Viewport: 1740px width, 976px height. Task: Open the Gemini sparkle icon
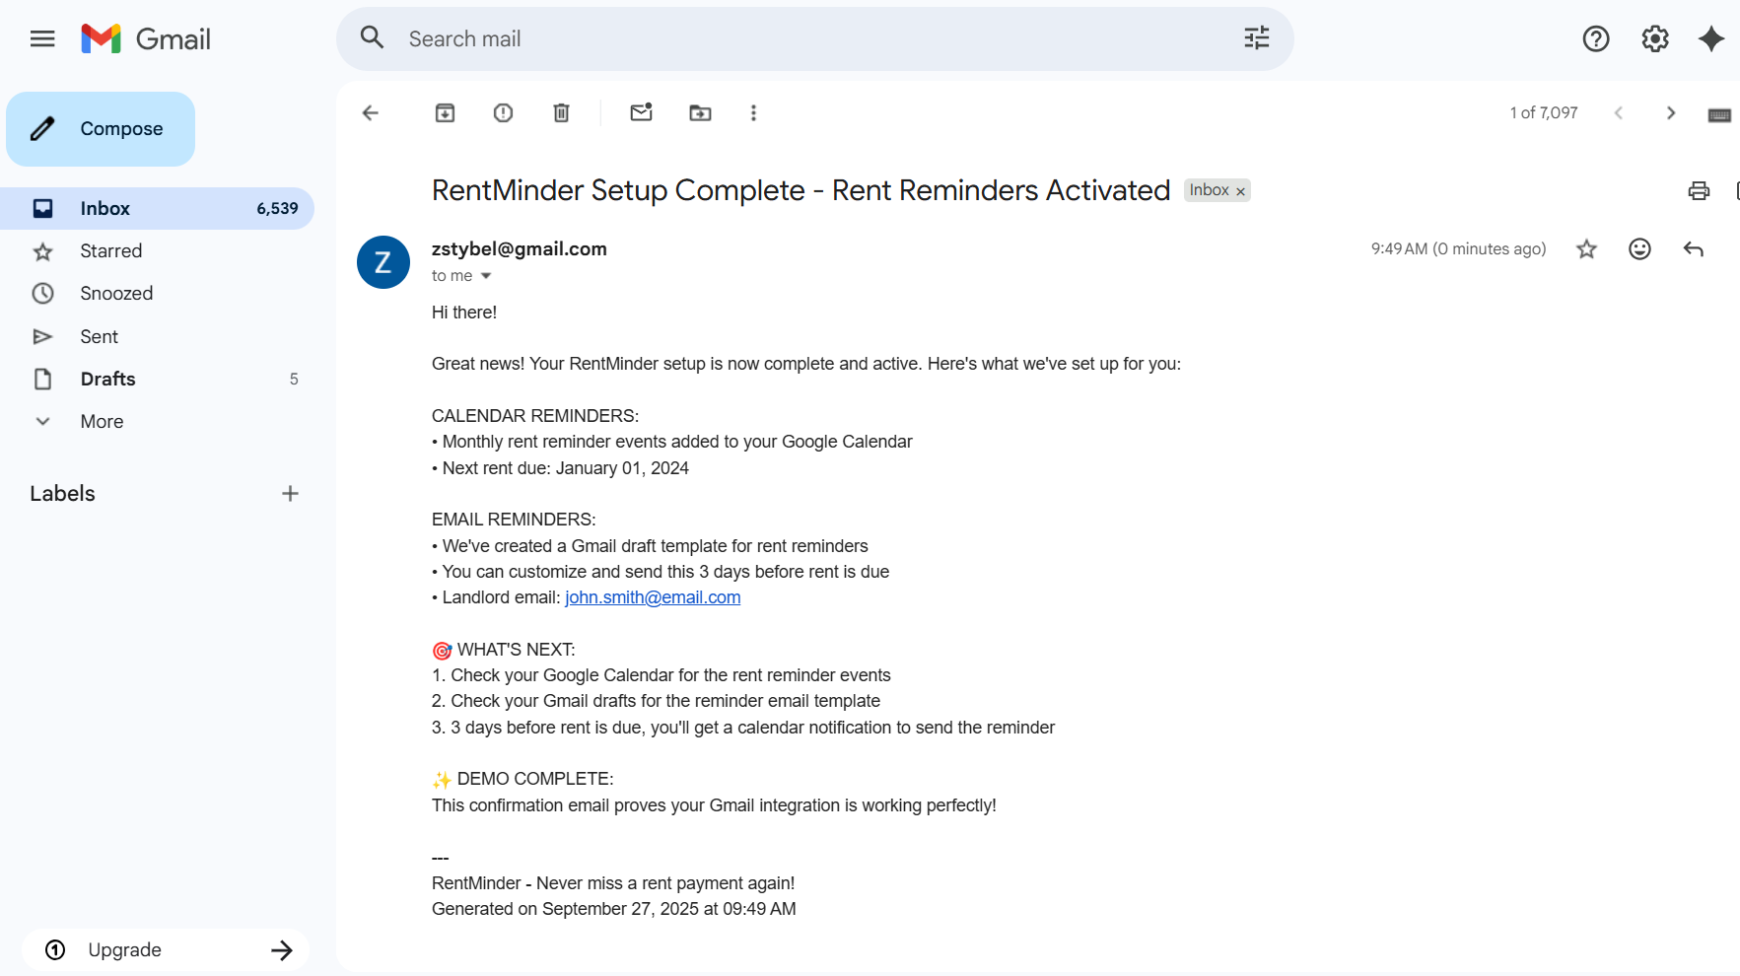(1711, 39)
